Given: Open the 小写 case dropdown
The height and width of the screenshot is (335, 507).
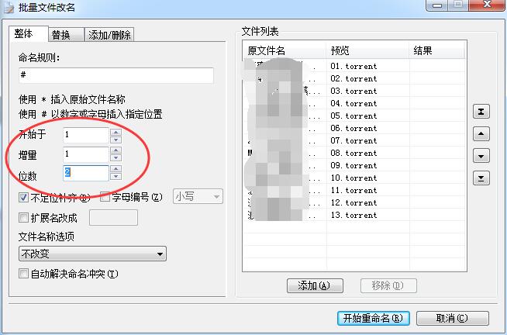Looking at the screenshot, I should coord(198,196).
